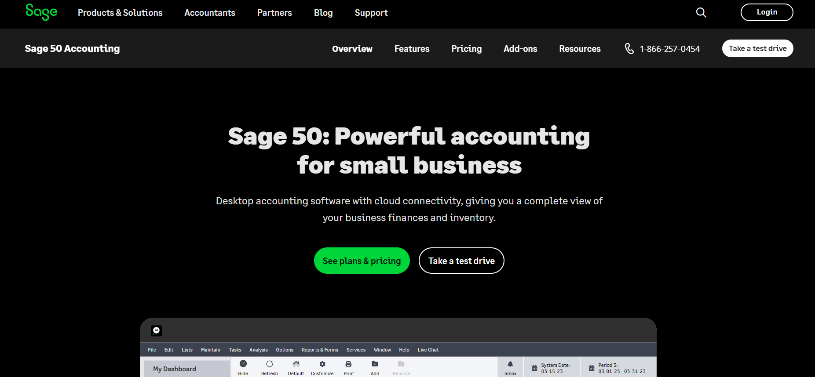This screenshot has height=377, width=815.
Task: Open Help menu in app preview
Action: tap(404, 350)
